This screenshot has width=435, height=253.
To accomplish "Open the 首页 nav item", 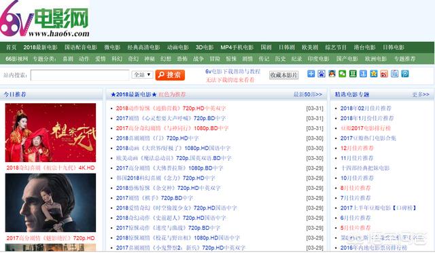I will [x=12, y=47].
